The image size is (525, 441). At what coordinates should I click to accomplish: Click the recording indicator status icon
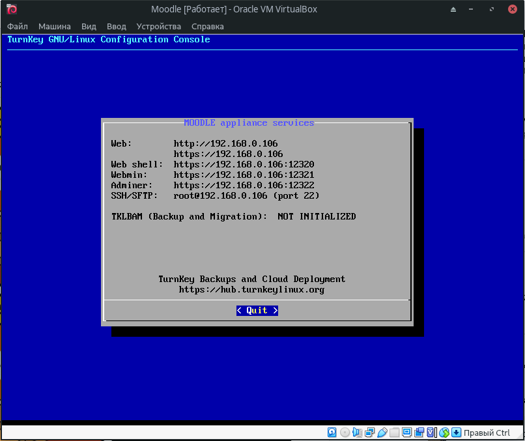(419, 433)
